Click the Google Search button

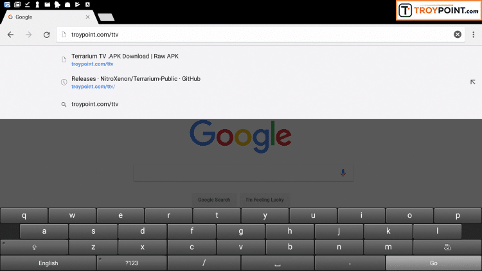[x=214, y=200]
